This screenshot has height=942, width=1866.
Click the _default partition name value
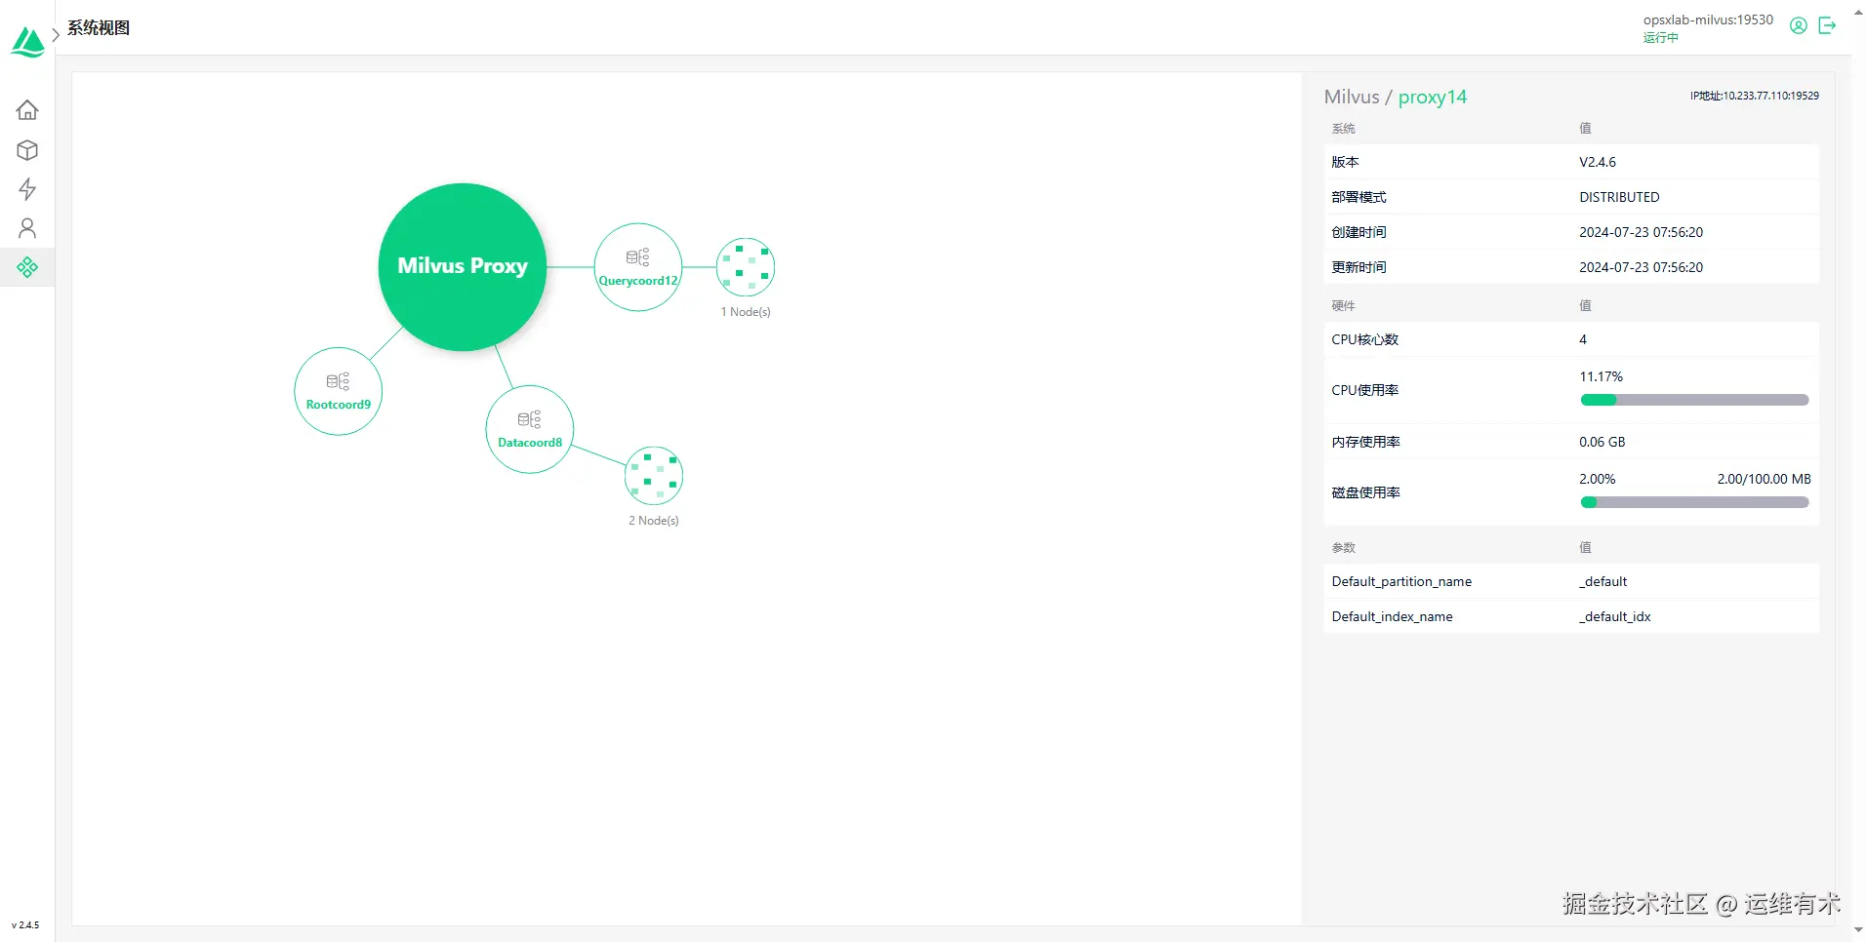pos(1603,581)
